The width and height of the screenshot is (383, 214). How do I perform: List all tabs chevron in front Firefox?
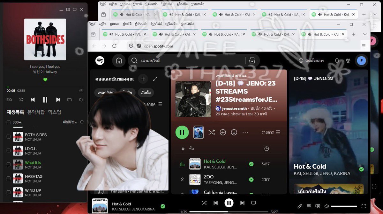[364, 34]
